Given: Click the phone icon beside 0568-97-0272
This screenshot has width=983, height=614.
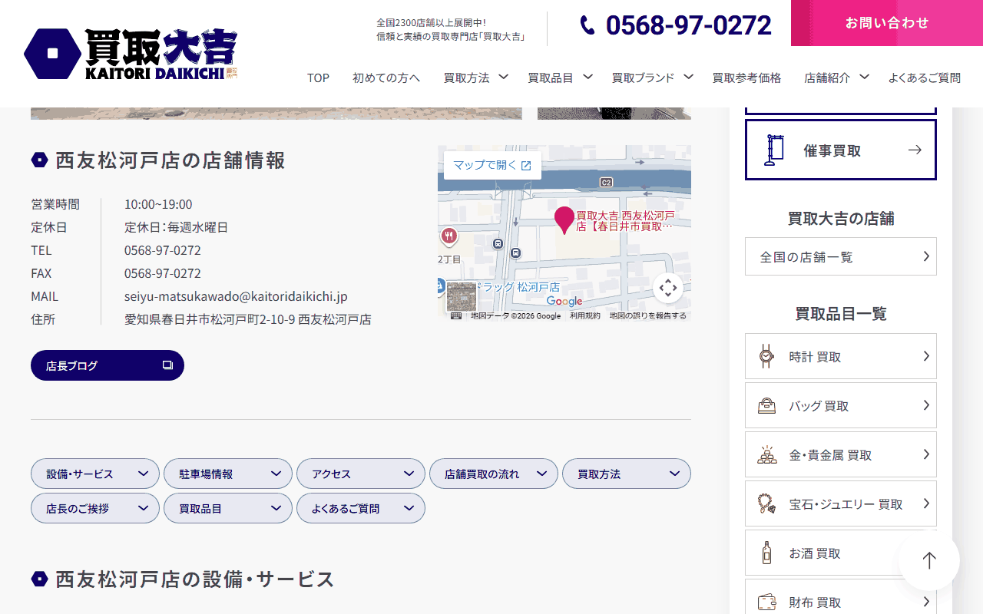Looking at the screenshot, I should coord(587,25).
